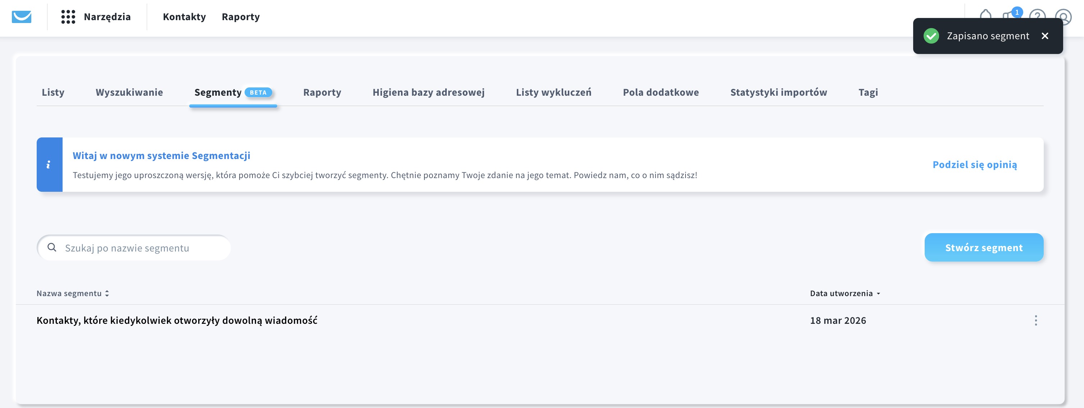Go to the Listy wykluczeń tab
1084x408 pixels.
554,92
